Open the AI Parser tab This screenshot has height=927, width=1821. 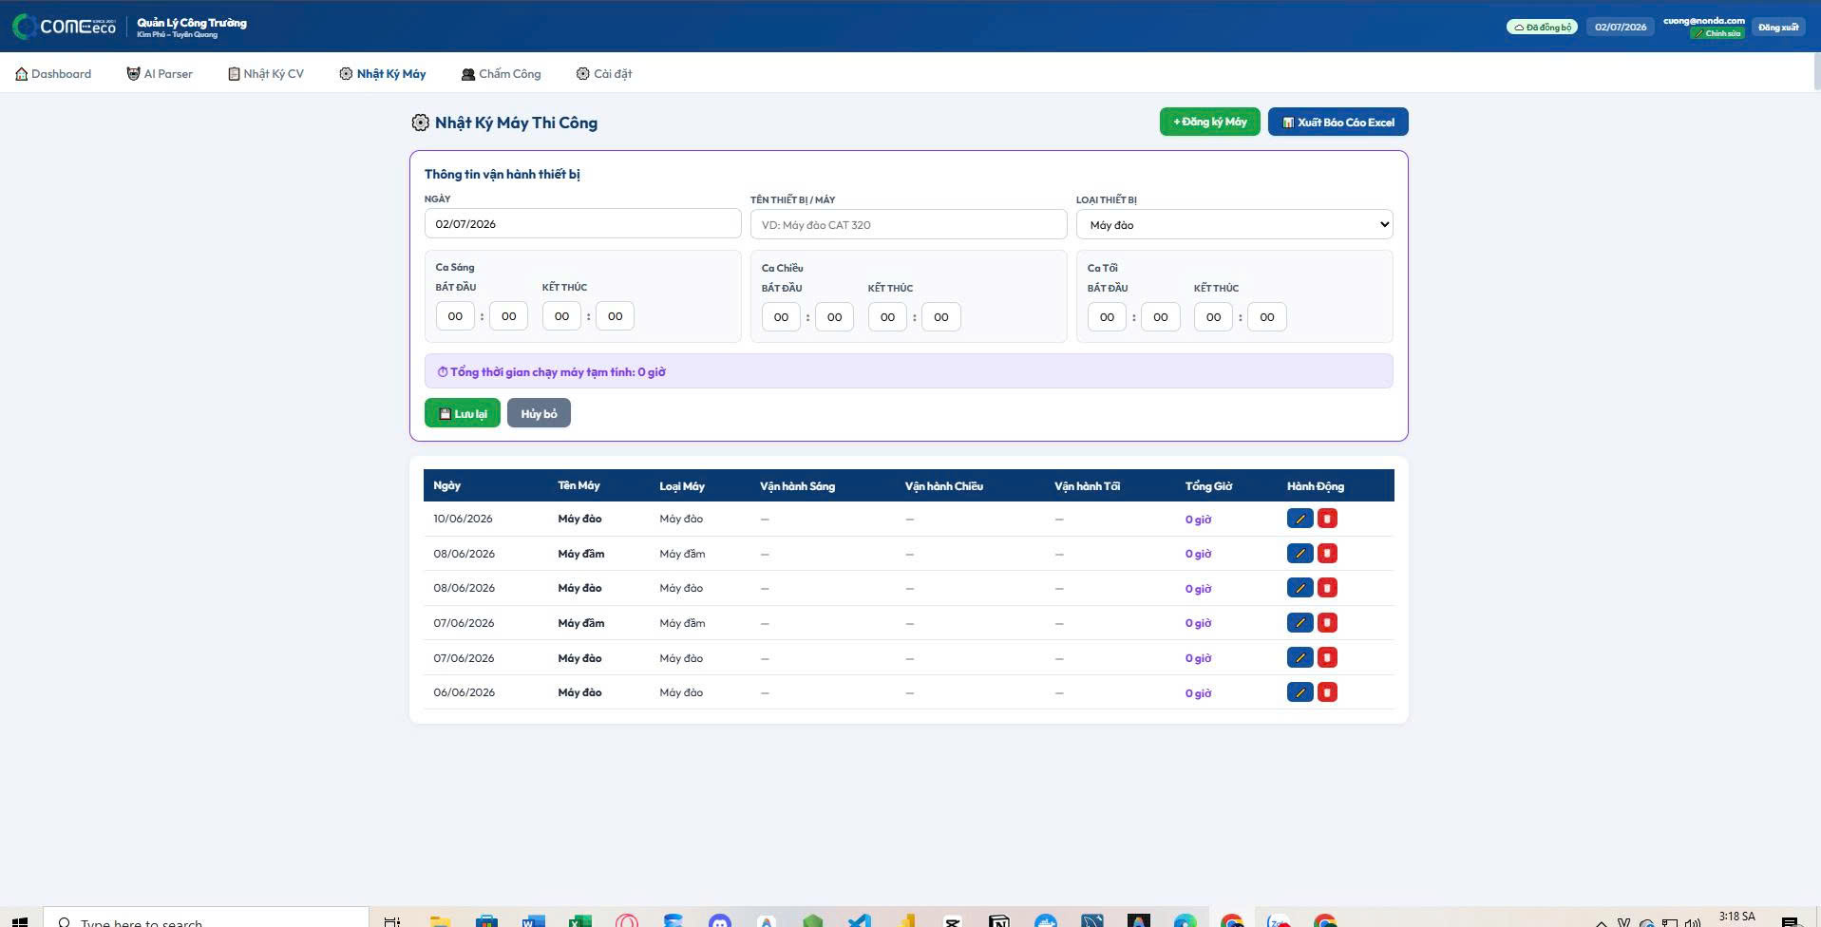pos(160,74)
